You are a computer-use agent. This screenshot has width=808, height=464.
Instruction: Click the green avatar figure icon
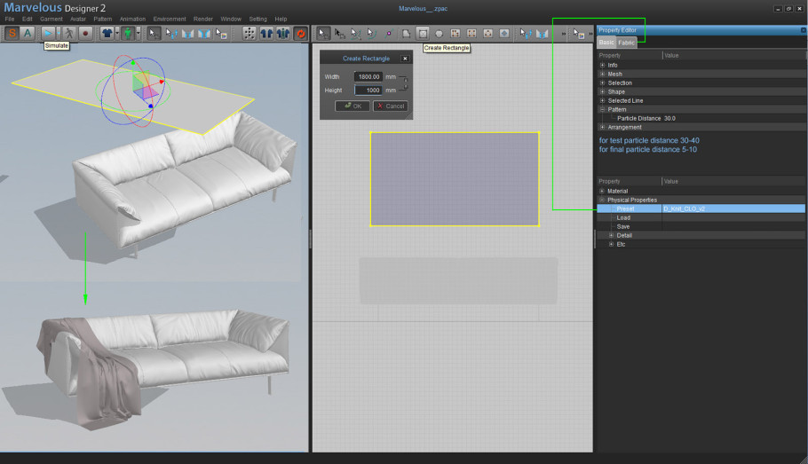128,34
